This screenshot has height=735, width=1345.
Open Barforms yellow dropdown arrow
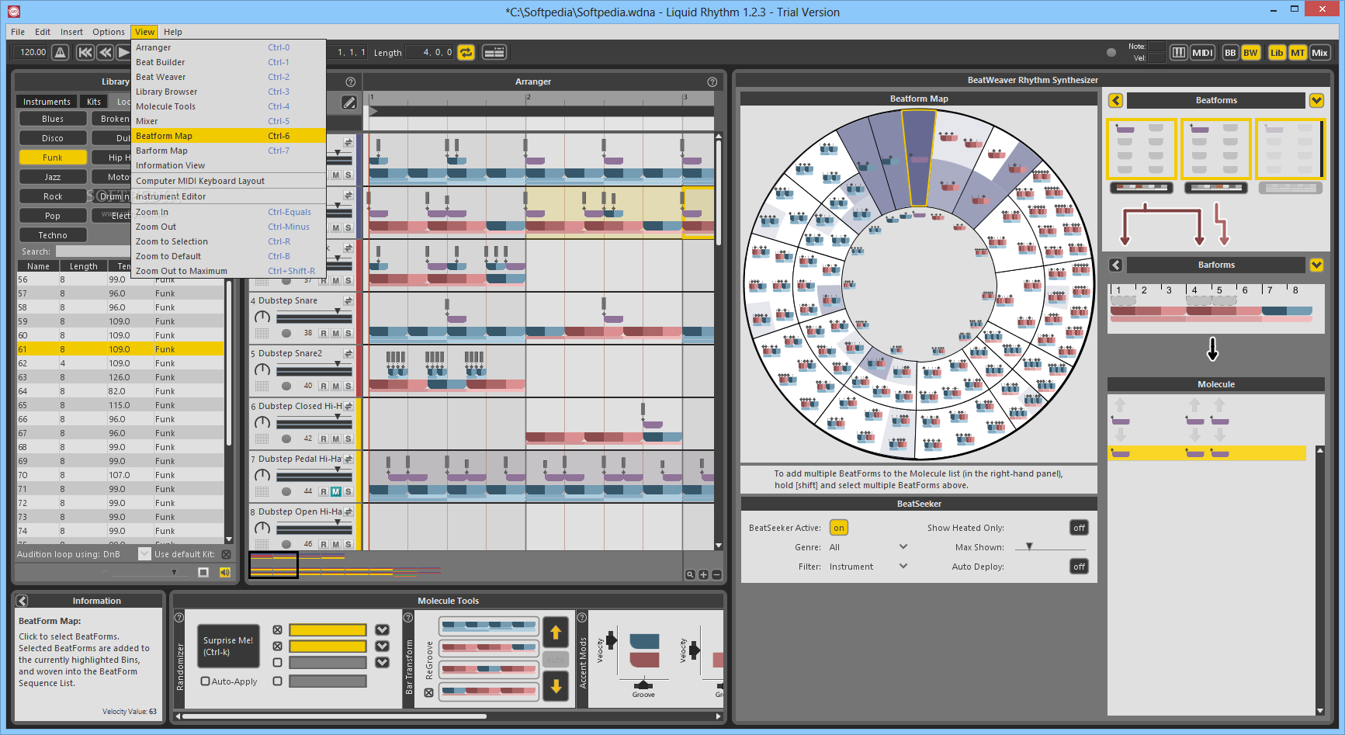1316,265
